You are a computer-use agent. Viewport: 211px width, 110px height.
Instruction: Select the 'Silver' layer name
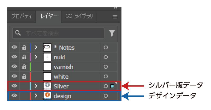pyautogui.click(x=61, y=86)
